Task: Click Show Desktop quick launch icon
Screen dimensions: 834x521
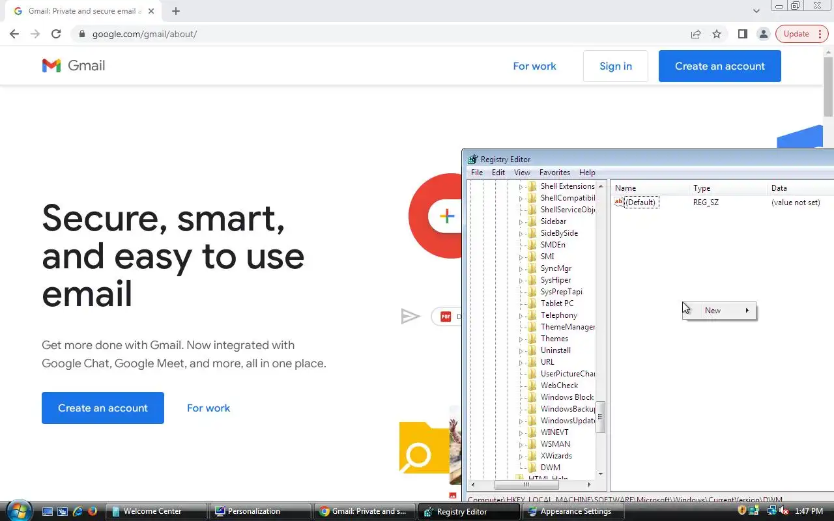Action: point(48,512)
